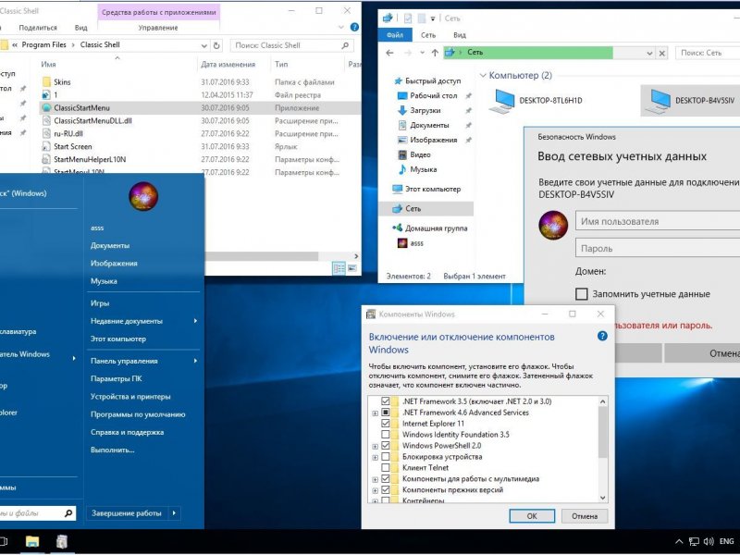The height and width of the screenshot is (555, 740).
Task: Click Отмена in credentials dialog
Action: (x=702, y=353)
